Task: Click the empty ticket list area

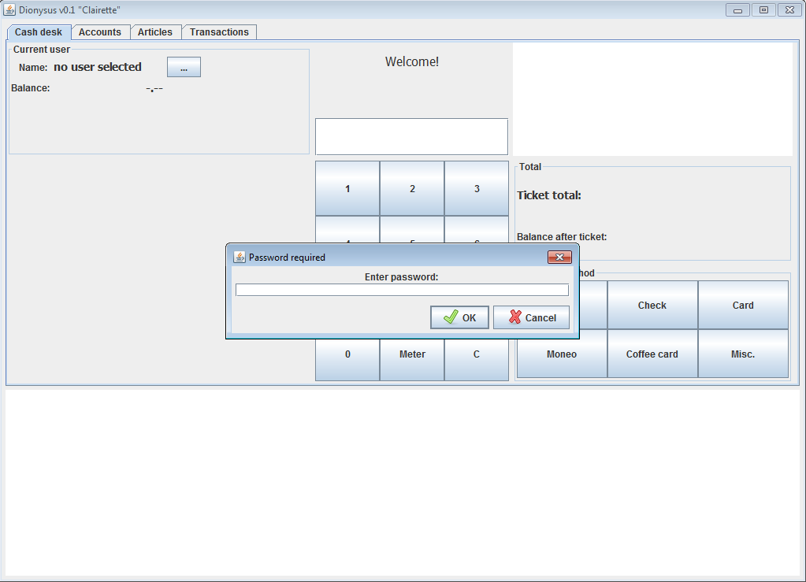Action: [652, 99]
